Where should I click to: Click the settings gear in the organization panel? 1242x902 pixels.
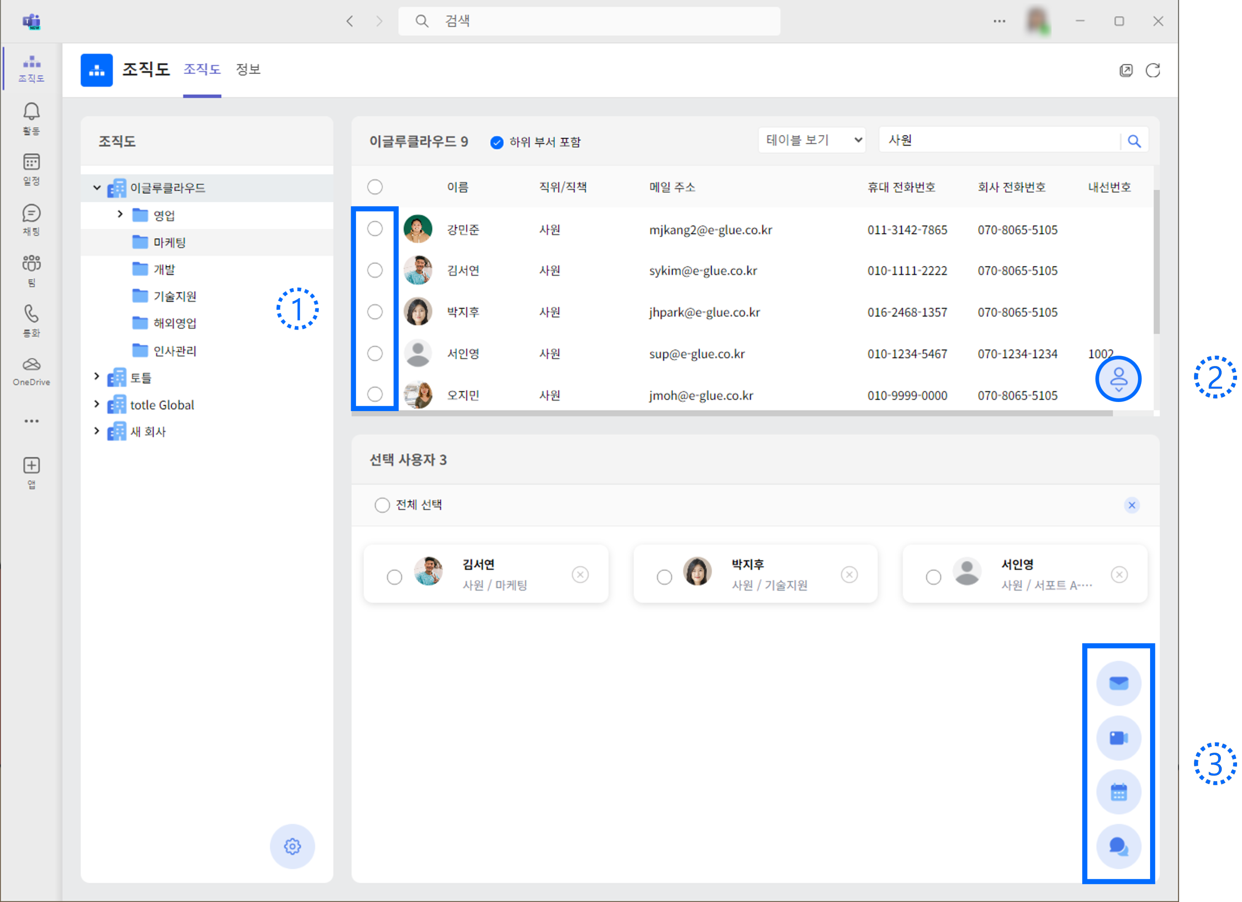[292, 846]
